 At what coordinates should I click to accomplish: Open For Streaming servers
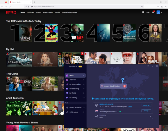click(x=75, y=89)
